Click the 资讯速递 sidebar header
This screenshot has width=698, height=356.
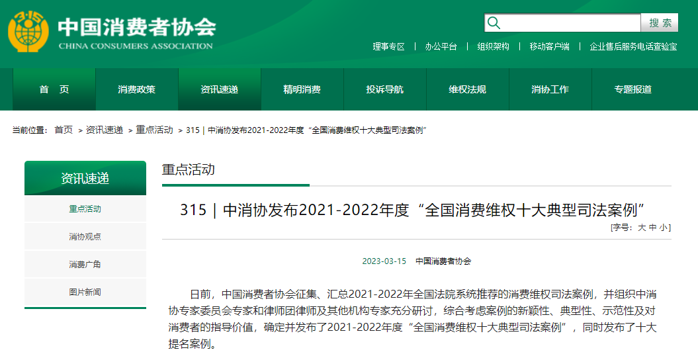point(85,178)
